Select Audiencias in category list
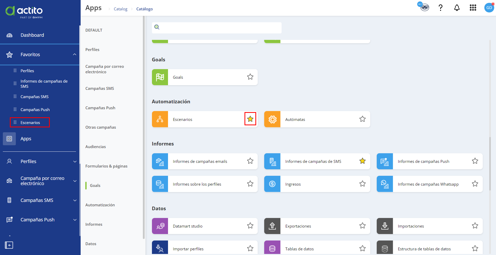The width and height of the screenshot is (496, 255). [x=96, y=147]
